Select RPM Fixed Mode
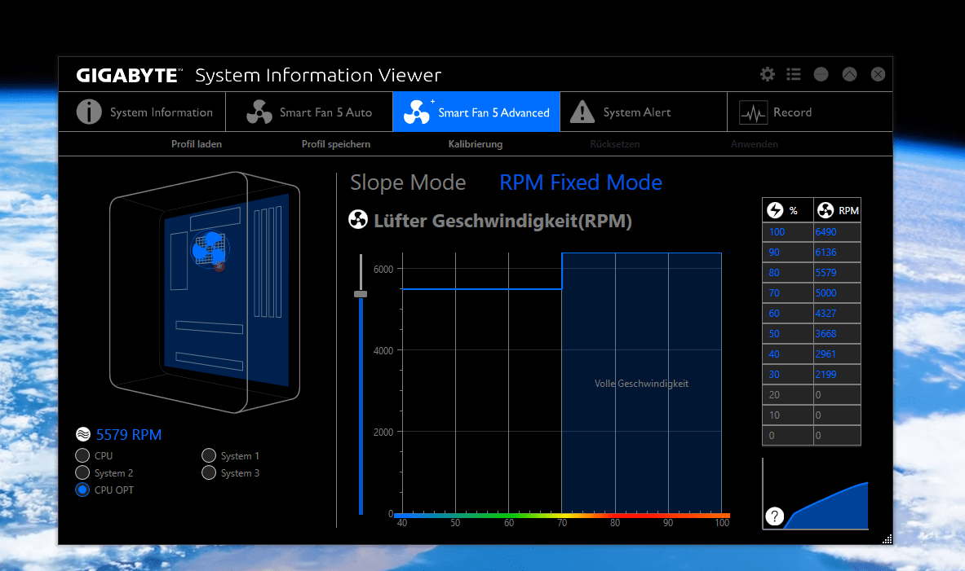965x571 pixels. [x=580, y=182]
